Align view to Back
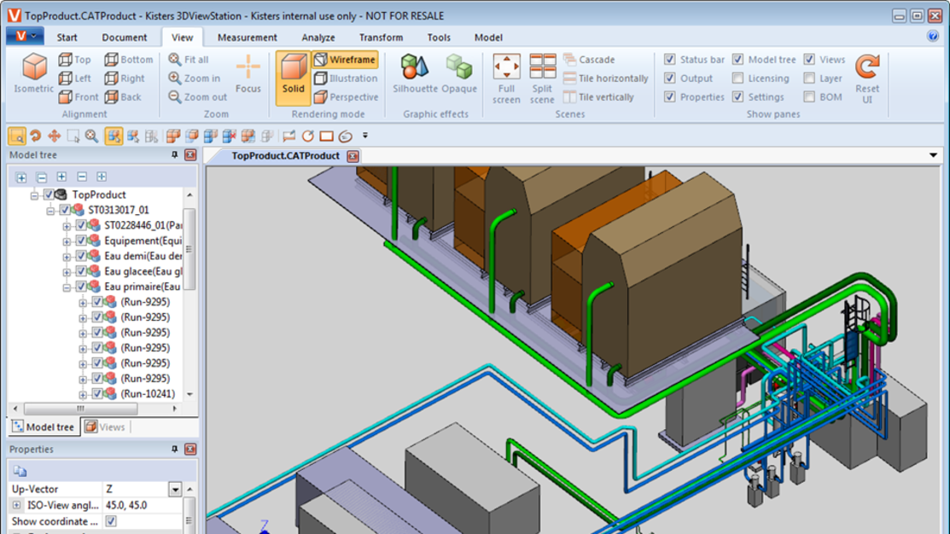The height and width of the screenshot is (534, 950). pyautogui.click(x=123, y=97)
